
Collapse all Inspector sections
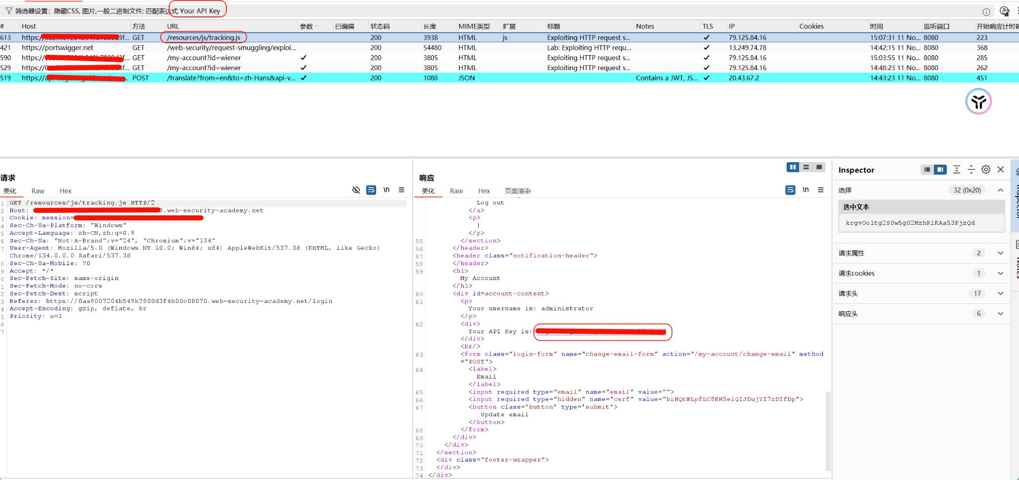coord(971,170)
